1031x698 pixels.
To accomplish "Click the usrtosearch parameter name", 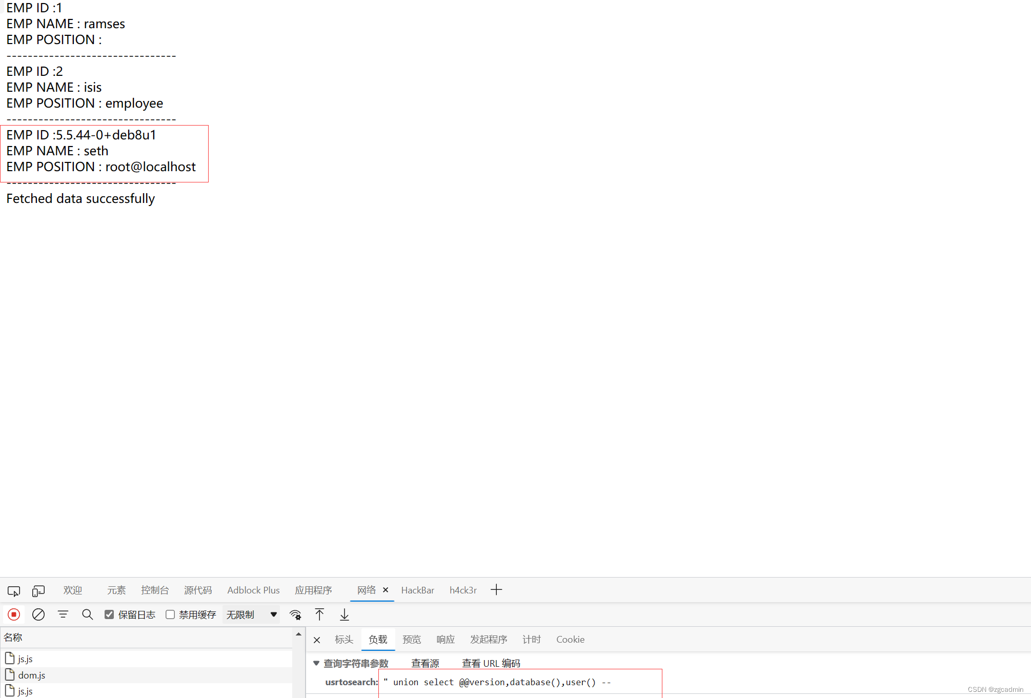I will click(x=351, y=682).
